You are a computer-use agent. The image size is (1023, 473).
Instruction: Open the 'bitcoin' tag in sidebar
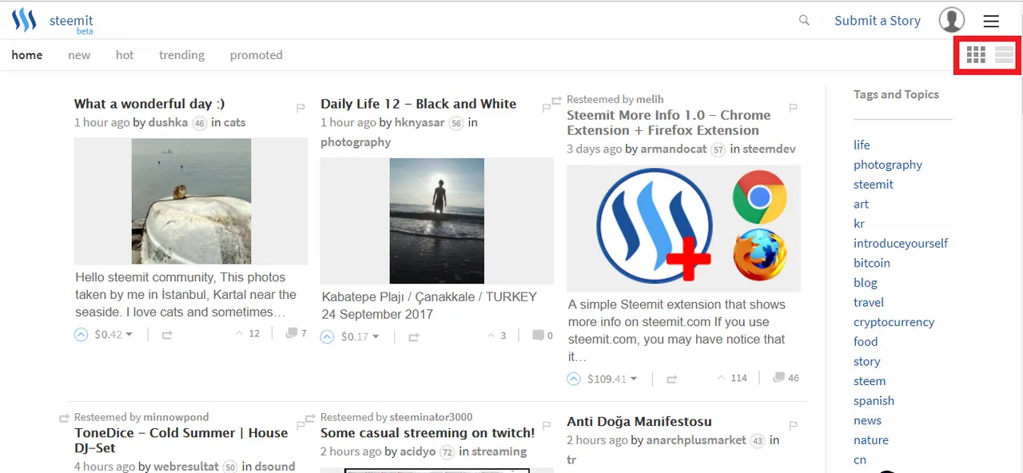click(x=872, y=263)
